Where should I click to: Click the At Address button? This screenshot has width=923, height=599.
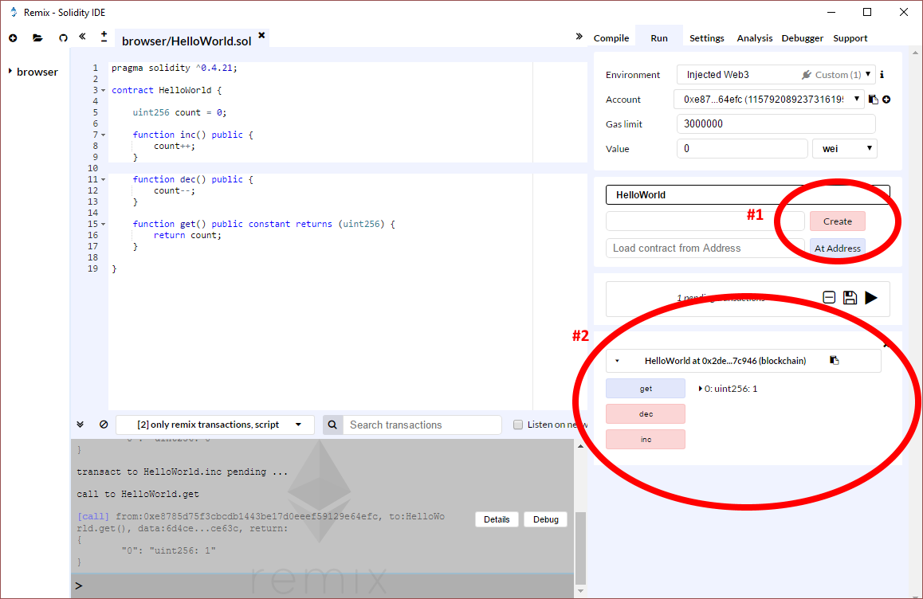tap(838, 249)
